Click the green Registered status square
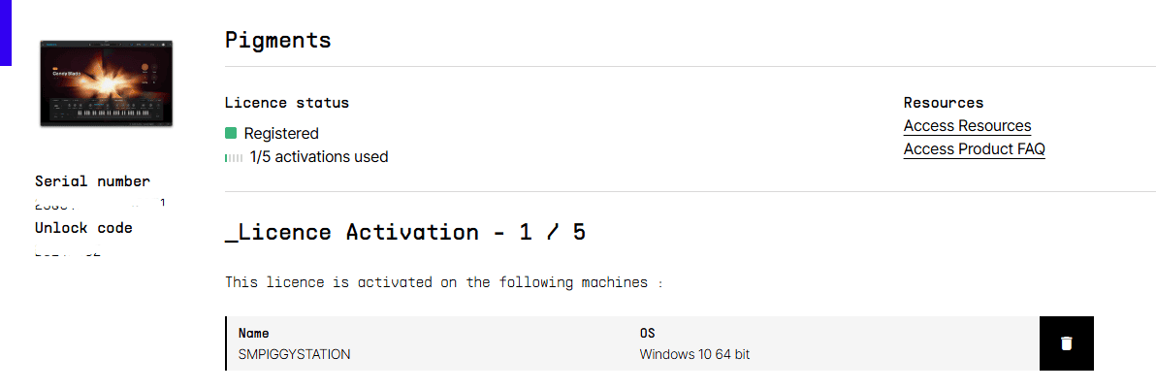This screenshot has height=390, width=1156. 231,134
